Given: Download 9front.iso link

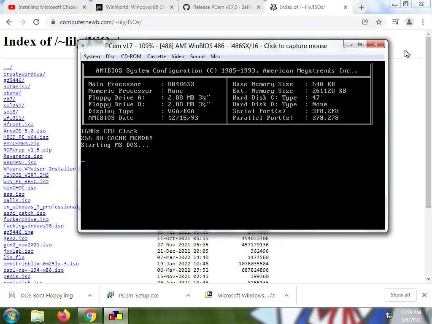Looking at the screenshot, I should (19, 124).
